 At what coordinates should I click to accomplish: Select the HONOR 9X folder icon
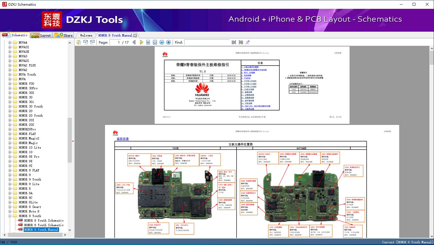15,161
